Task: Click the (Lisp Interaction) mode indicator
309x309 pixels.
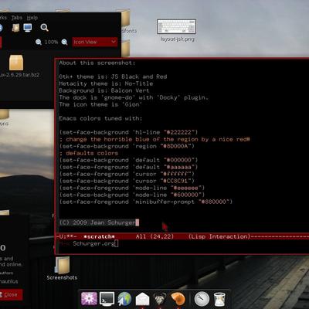Action: pos(219,236)
